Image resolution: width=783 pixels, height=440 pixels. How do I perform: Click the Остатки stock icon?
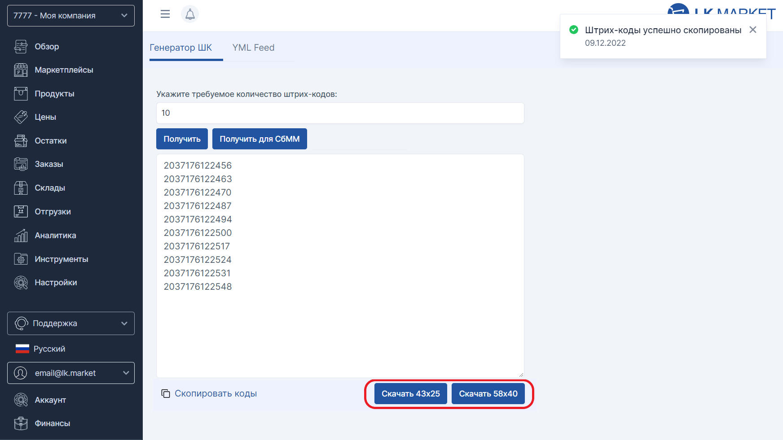[21, 141]
